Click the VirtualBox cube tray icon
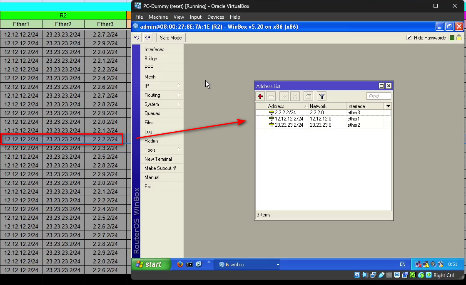This screenshot has width=466, height=285. [441, 264]
